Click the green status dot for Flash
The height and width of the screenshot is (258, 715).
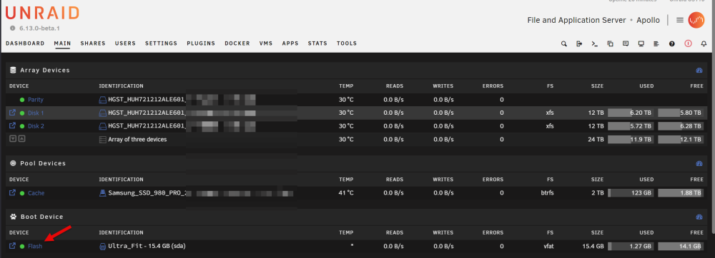(22, 246)
